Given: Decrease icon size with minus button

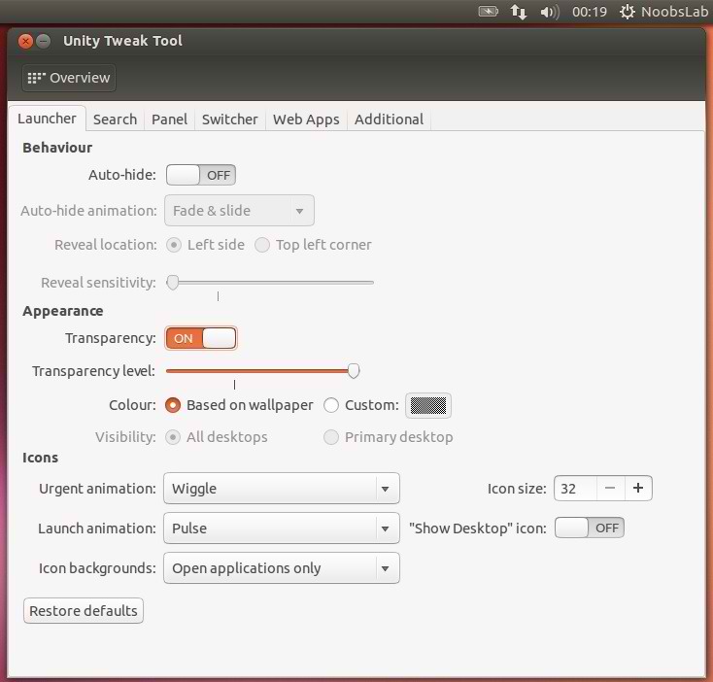Looking at the screenshot, I should [610, 489].
